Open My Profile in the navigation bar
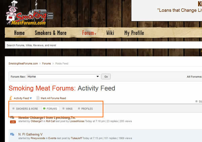The width and height of the screenshot is (202, 142). point(134,33)
